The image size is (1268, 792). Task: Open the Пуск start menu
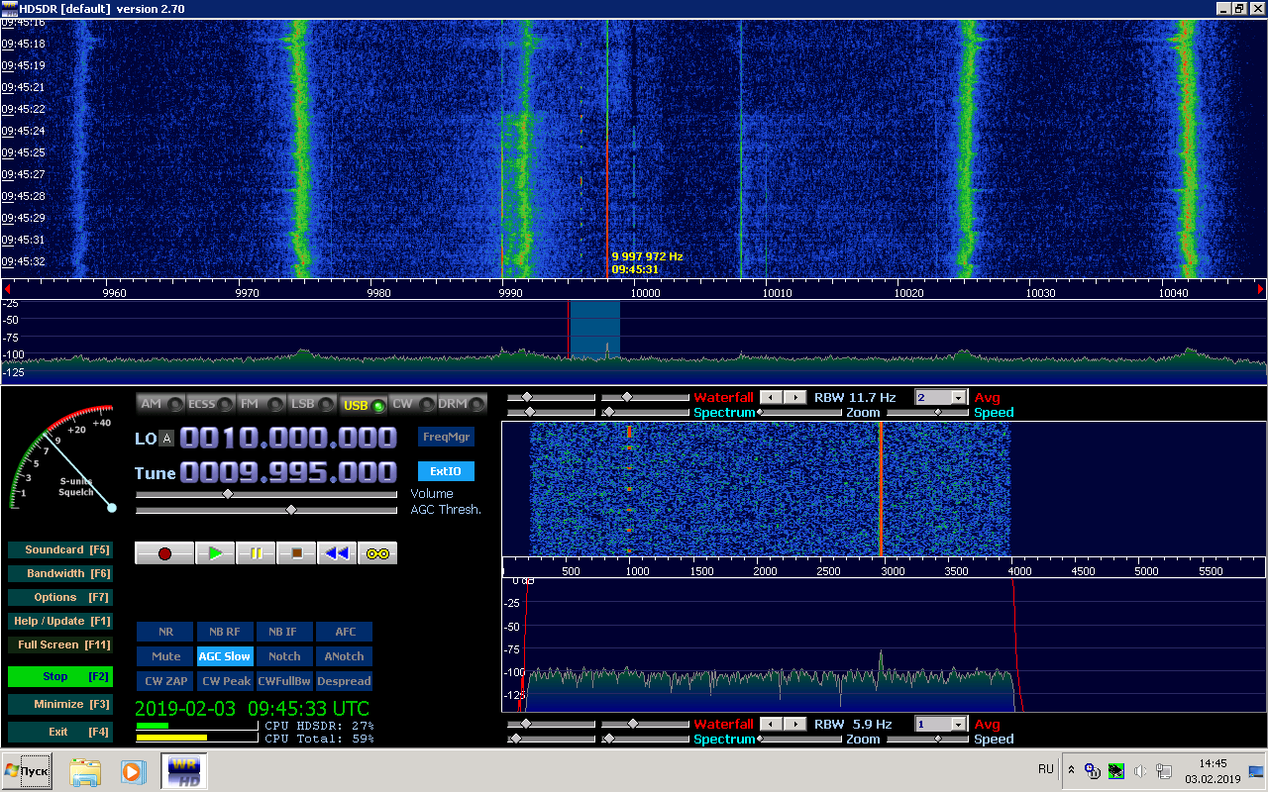tap(27, 771)
